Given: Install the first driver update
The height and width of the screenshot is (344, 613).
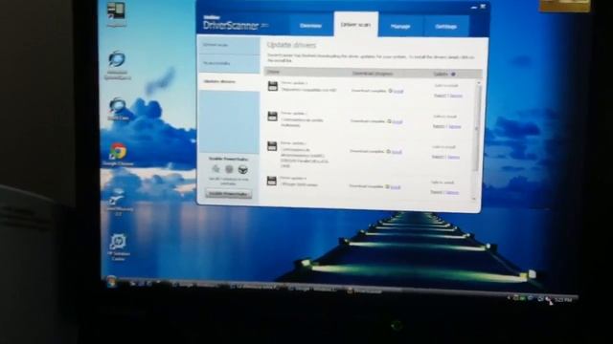Looking at the screenshot, I should pos(398,92).
